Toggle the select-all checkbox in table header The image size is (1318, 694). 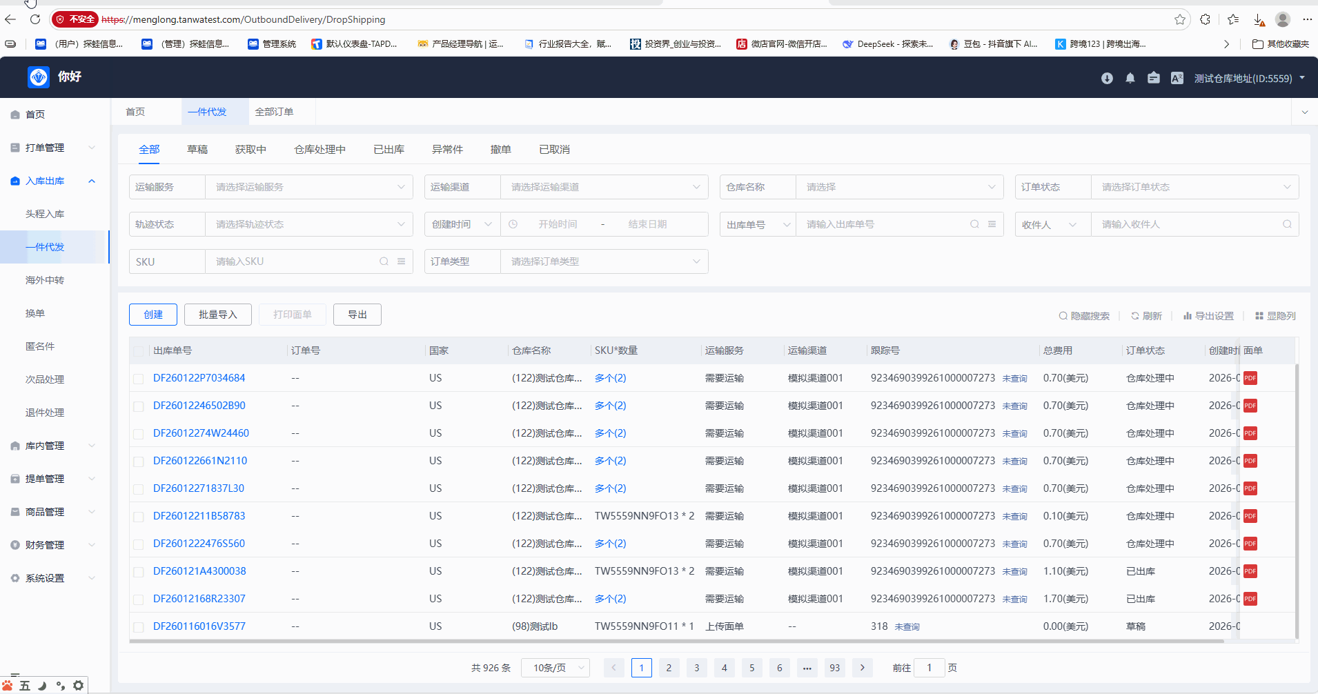[139, 351]
